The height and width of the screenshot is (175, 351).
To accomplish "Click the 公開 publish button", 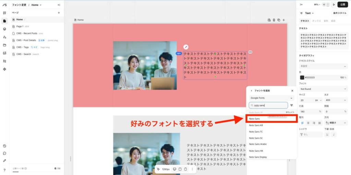I will coord(342,4).
